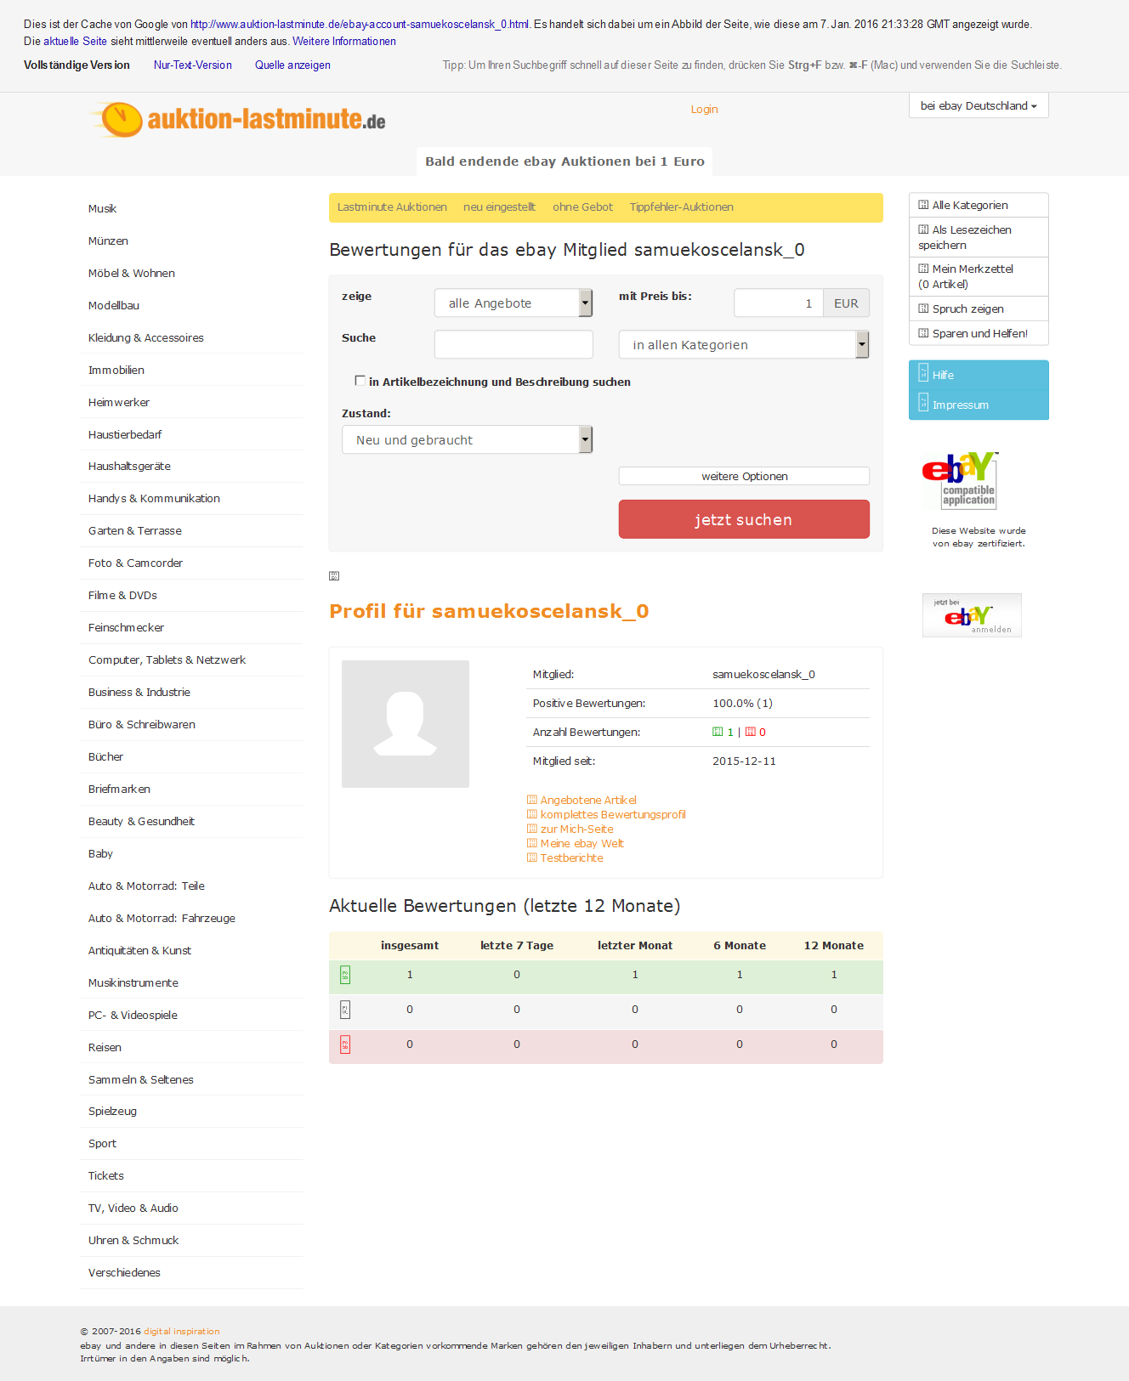The height and width of the screenshot is (1381, 1129).
Task: Click the neutral 'insgesamt' count 0 link
Action: 410,1009
